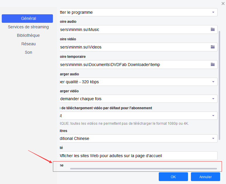Expand the audio quality 320 kbps dropdown
This screenshot has width=226, height=184.
(213, 82)
